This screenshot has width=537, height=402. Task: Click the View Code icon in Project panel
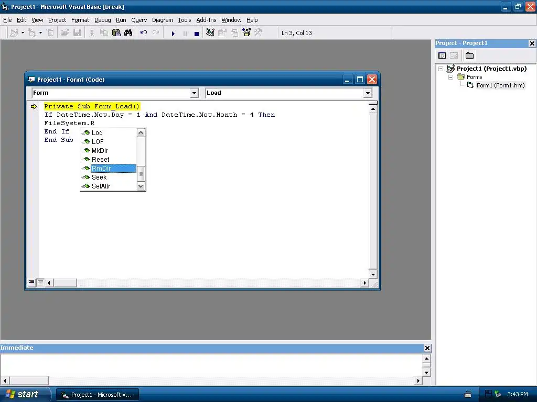tap(442, 55)
